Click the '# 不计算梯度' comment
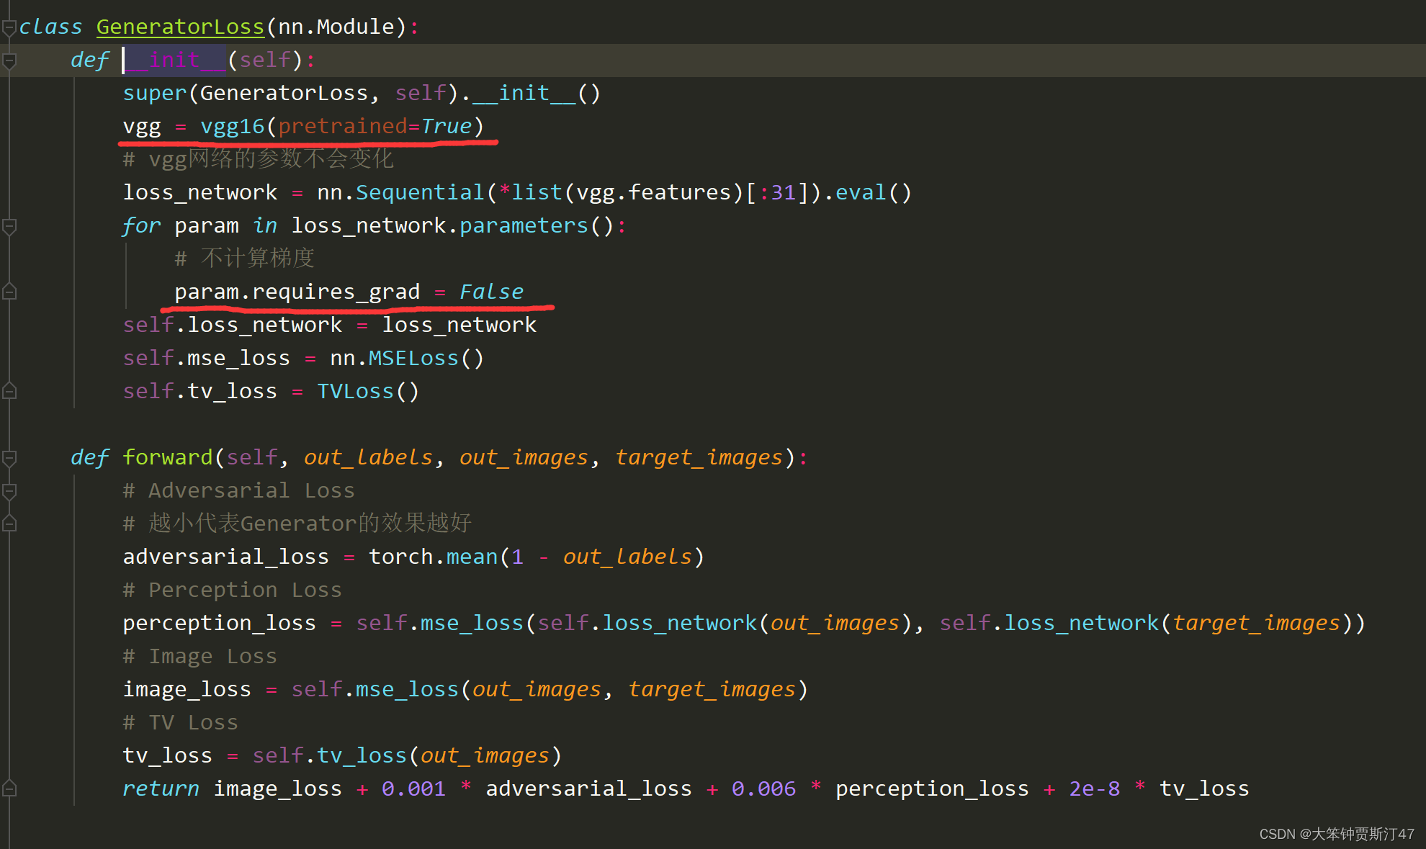 pos(244,259)
